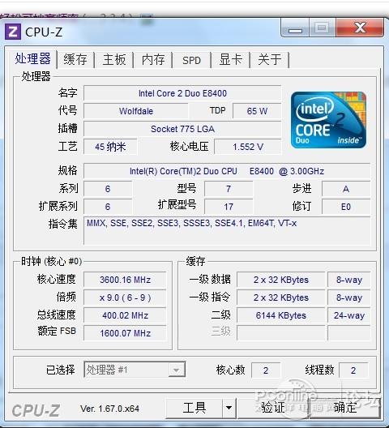Click the instruction set MMX, SSE box

click(x=227, y=231)
